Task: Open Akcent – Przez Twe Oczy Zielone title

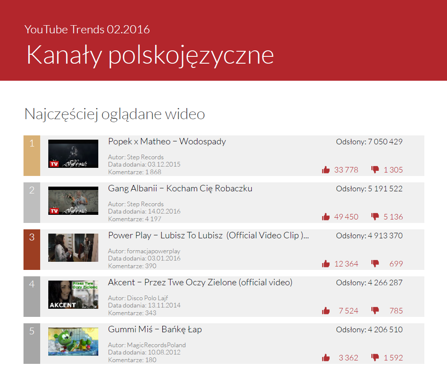Action: pyautogui.click(x=200, y=282)
